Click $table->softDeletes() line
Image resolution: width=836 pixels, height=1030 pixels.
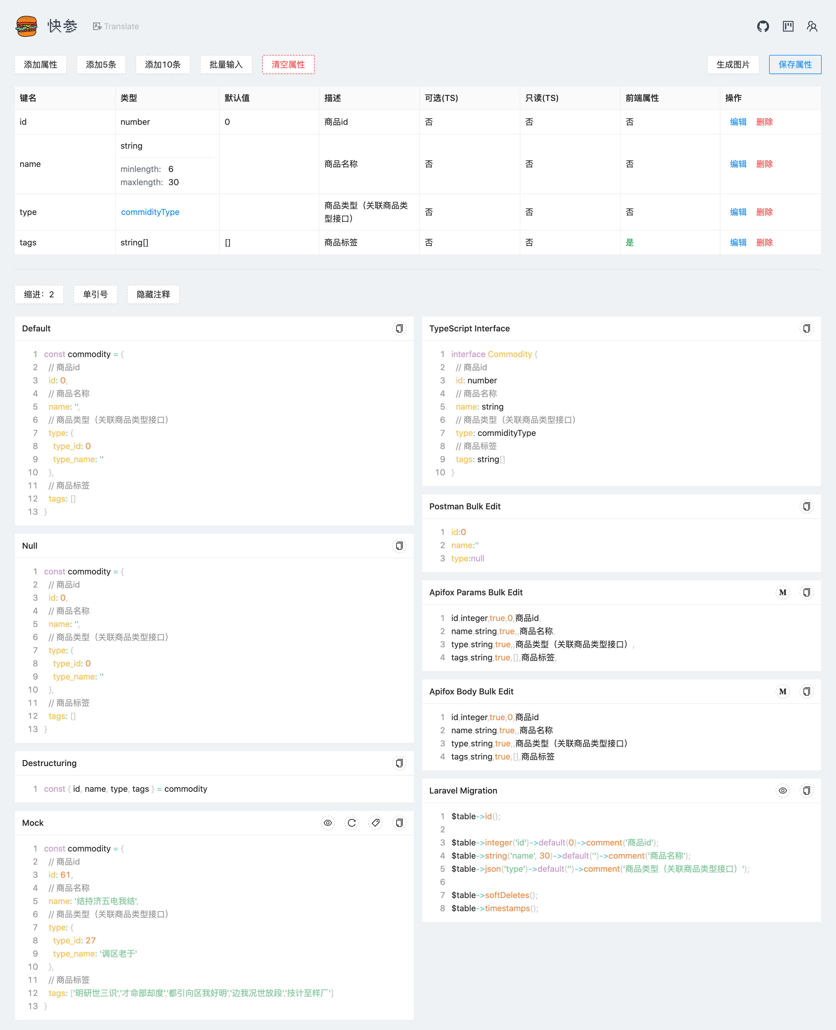coord(494,895)
